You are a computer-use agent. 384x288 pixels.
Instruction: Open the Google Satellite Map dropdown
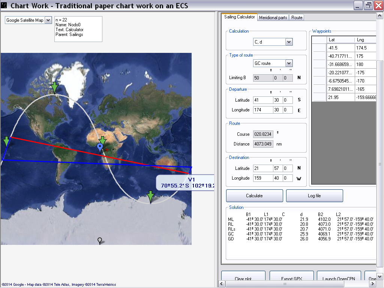pyautogui.click(x=48, y=20)
